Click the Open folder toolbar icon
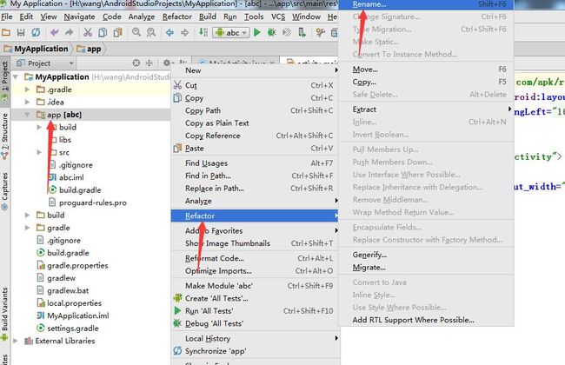Image resolution: width=565 pixels, height=365 pixels. [x=6, y=32]
